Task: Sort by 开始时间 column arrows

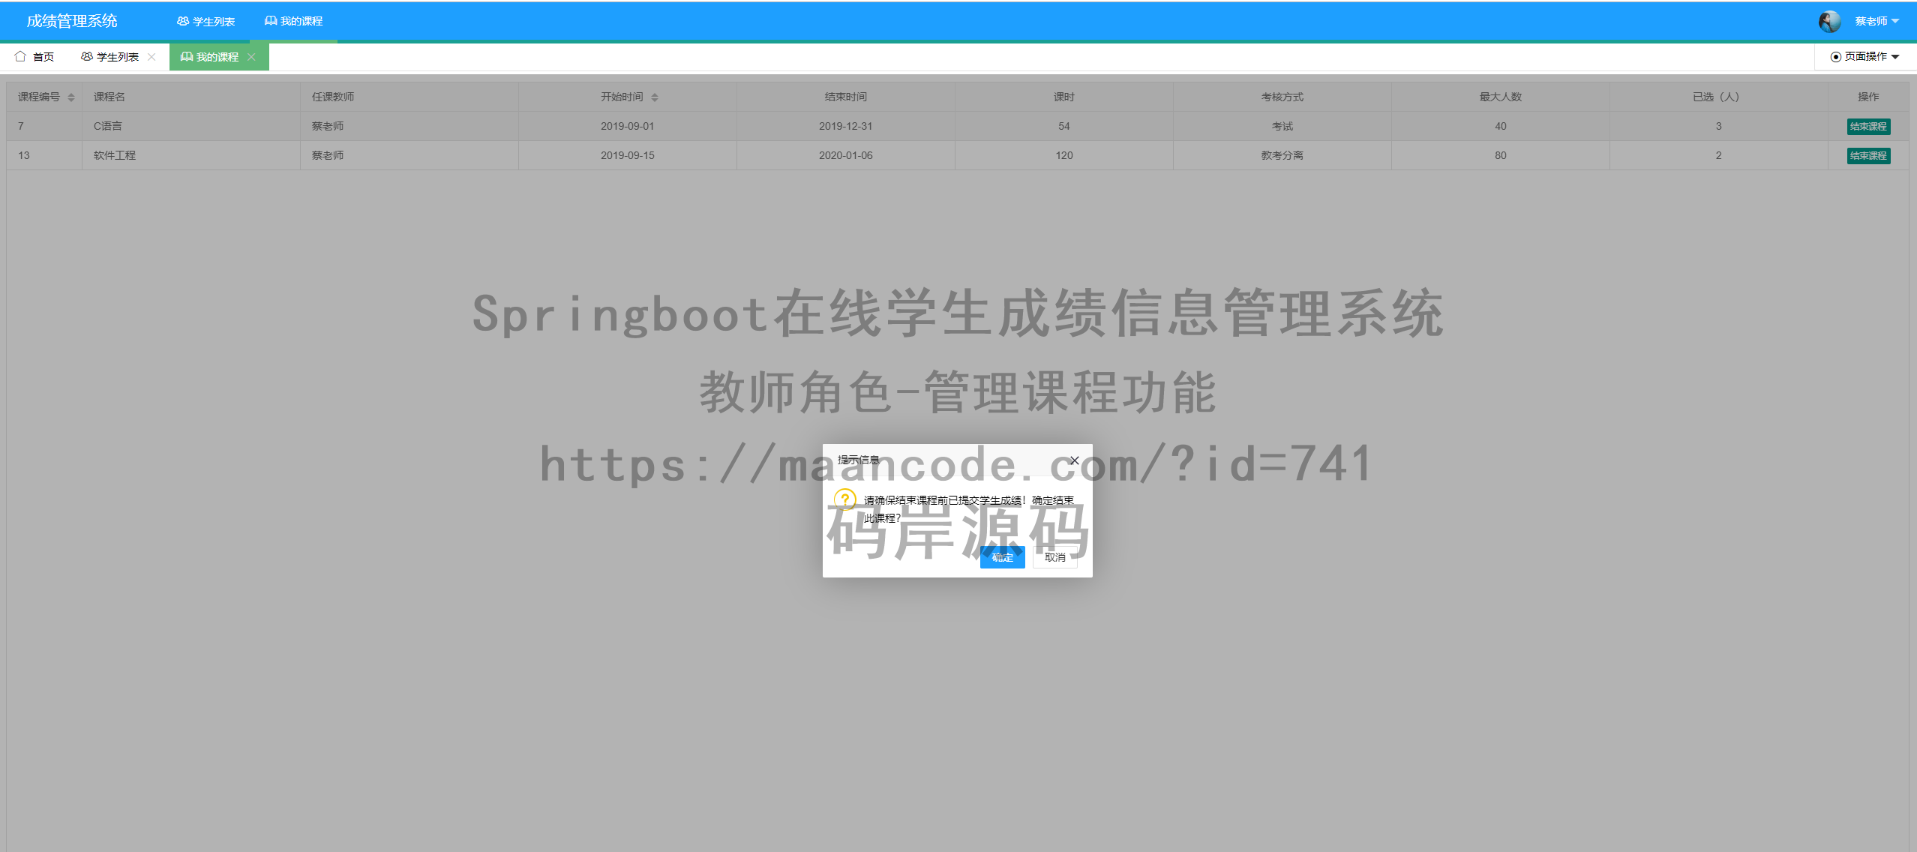Action: (655, 97)
